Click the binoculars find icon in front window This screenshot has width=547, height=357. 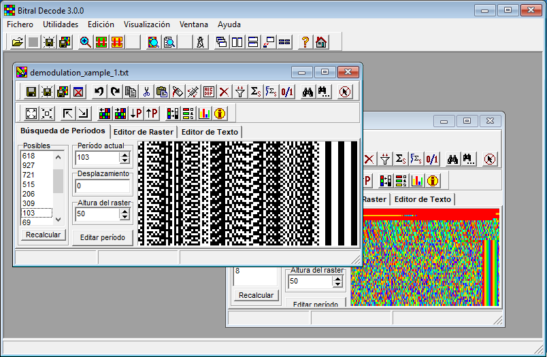[308, 92]
